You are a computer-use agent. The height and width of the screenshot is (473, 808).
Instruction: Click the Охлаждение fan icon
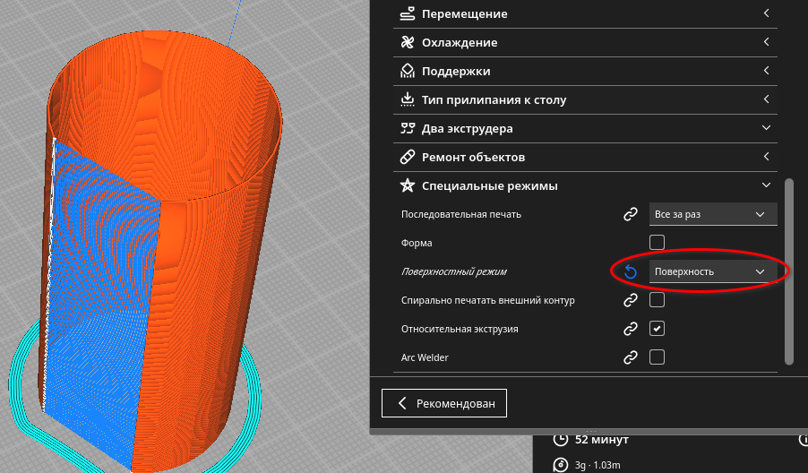coord(407,42)
